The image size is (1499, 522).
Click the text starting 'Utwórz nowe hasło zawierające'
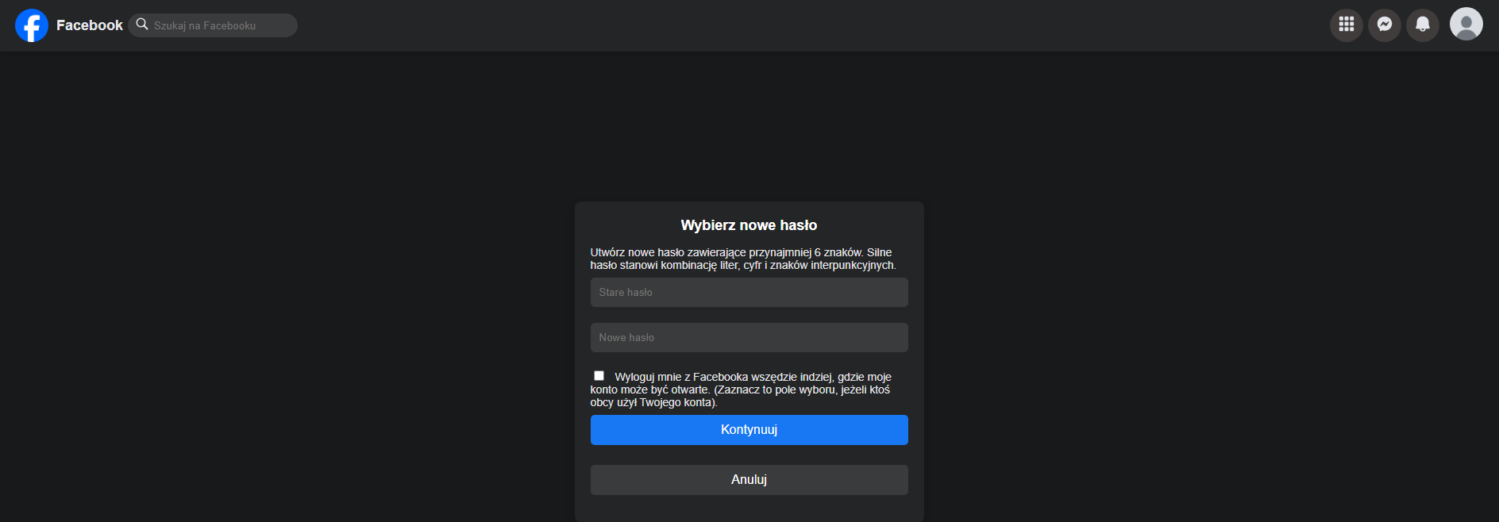(743, 259)
